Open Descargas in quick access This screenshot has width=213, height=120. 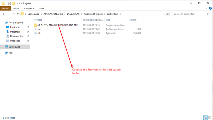pyautogui.click(x=15, y=32)
